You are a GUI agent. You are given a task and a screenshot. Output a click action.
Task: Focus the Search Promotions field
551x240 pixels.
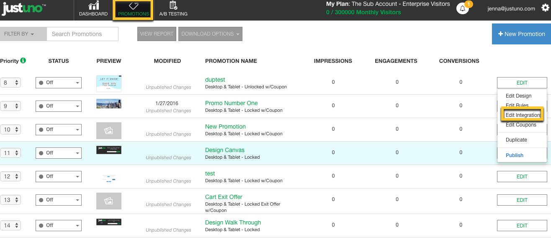(x=82, y=34)
